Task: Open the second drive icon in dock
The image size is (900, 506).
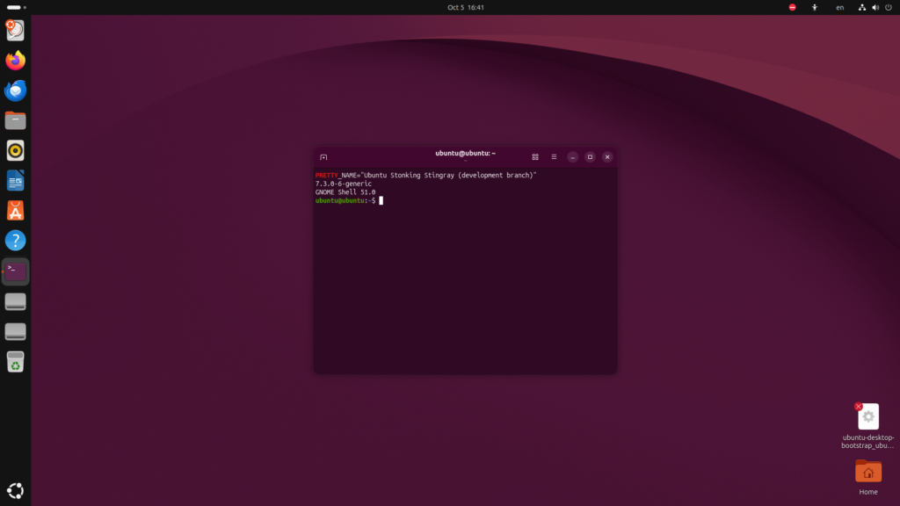Action: [16, 331]
